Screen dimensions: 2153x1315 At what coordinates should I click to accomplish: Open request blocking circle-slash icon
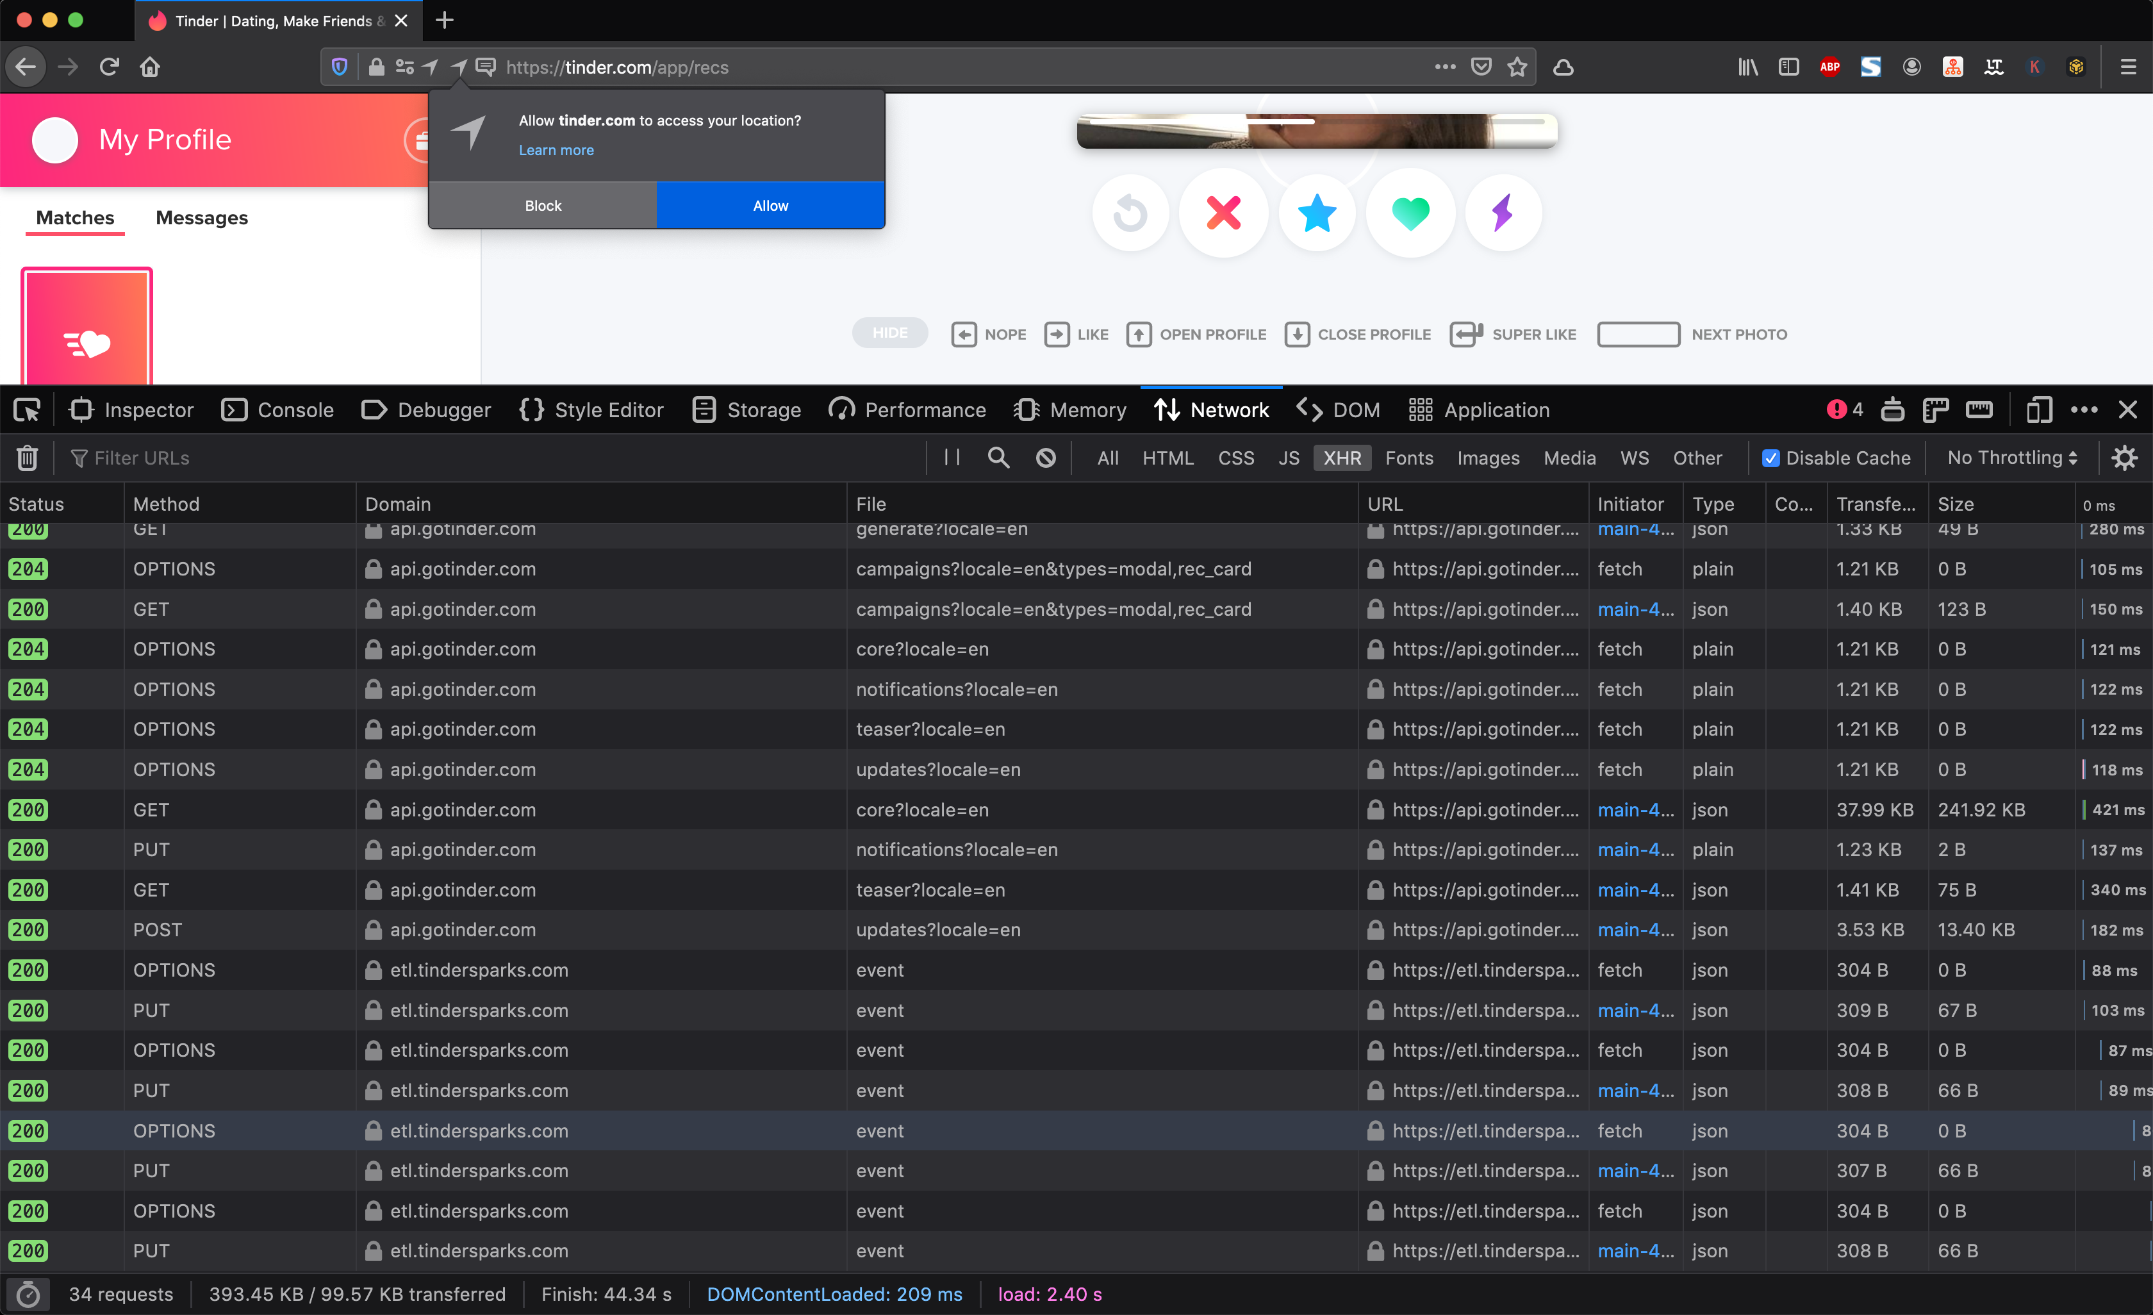point(1046,458)
